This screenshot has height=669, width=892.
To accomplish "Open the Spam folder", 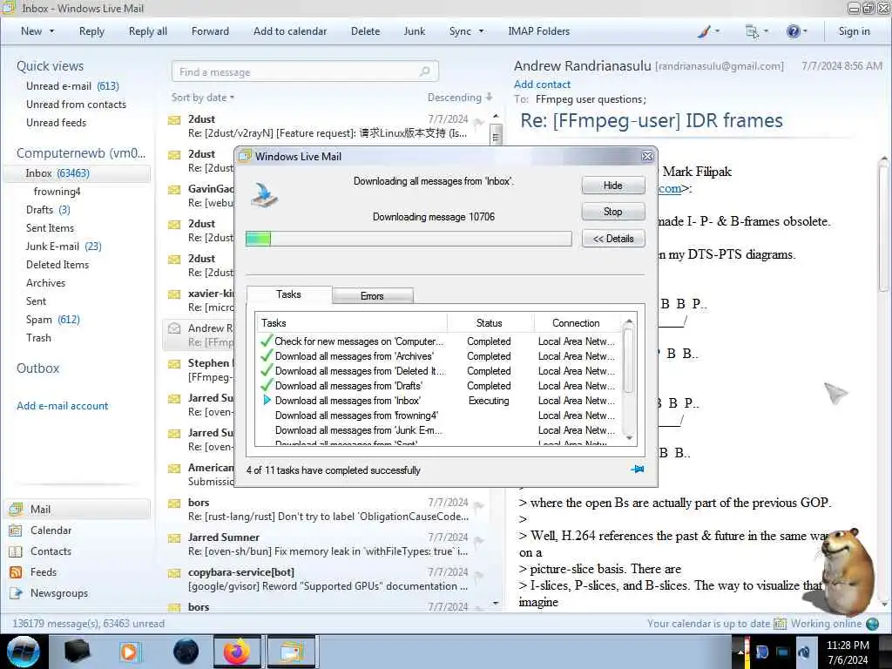I will pos(52,319).
